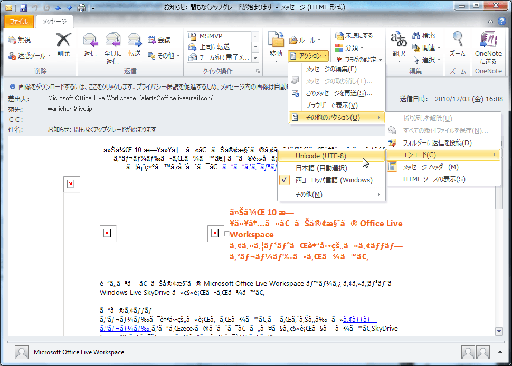Click recipient wanichan@live.jp
Screen dimensions: 512x366
pos(70,109)
